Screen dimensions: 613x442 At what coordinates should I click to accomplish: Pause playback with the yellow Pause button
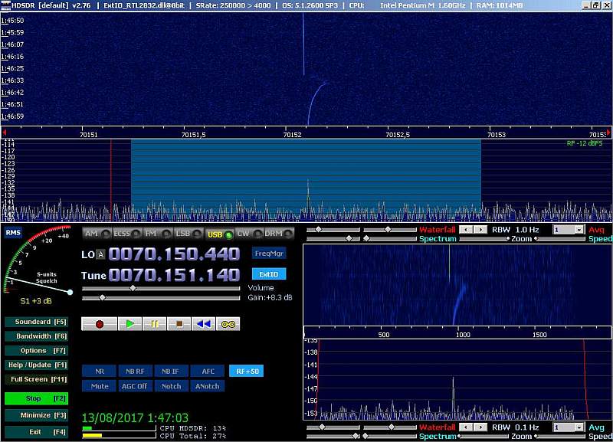154,324
